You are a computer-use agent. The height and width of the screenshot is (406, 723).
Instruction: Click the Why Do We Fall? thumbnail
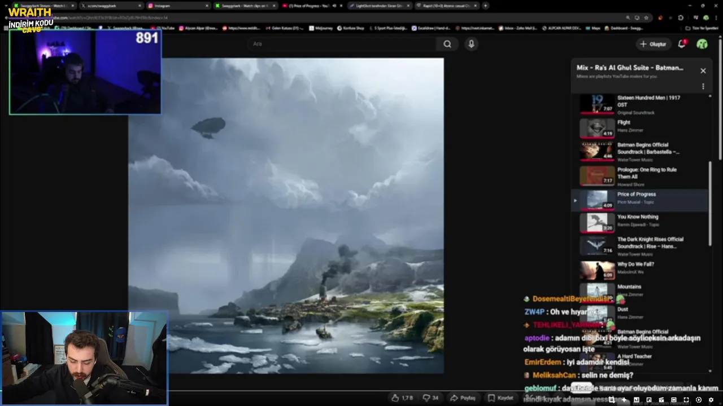click(597, 270)
